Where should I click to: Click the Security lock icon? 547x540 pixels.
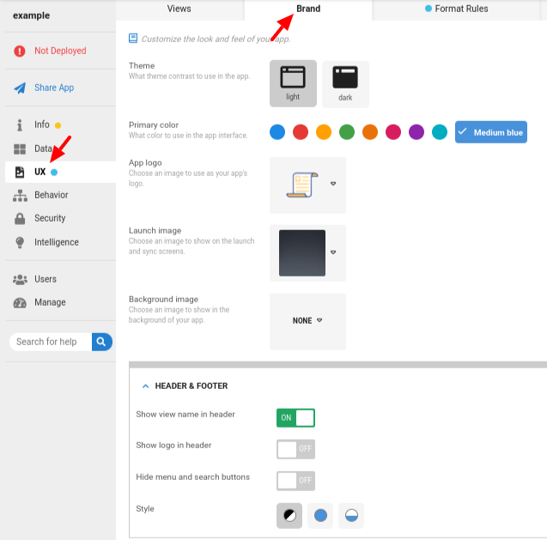[x=20, y=218]
